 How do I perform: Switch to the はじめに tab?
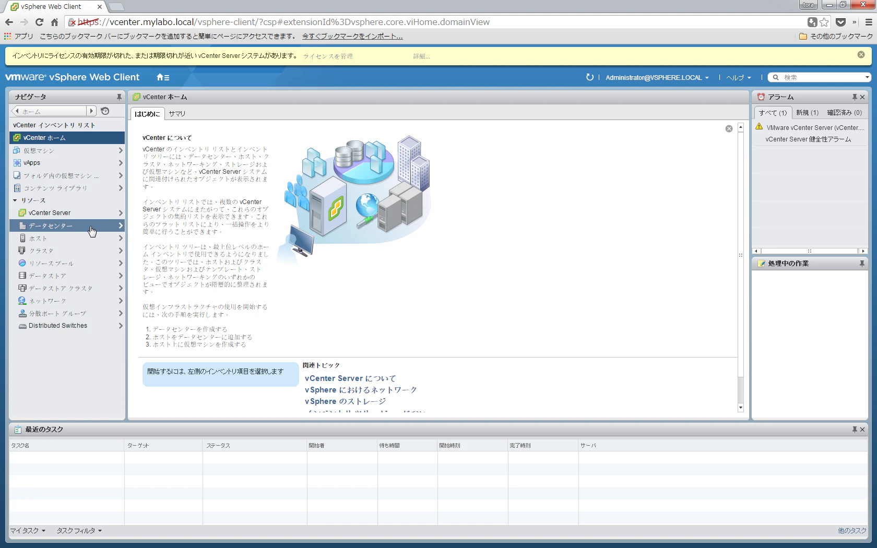click(147, 114)
